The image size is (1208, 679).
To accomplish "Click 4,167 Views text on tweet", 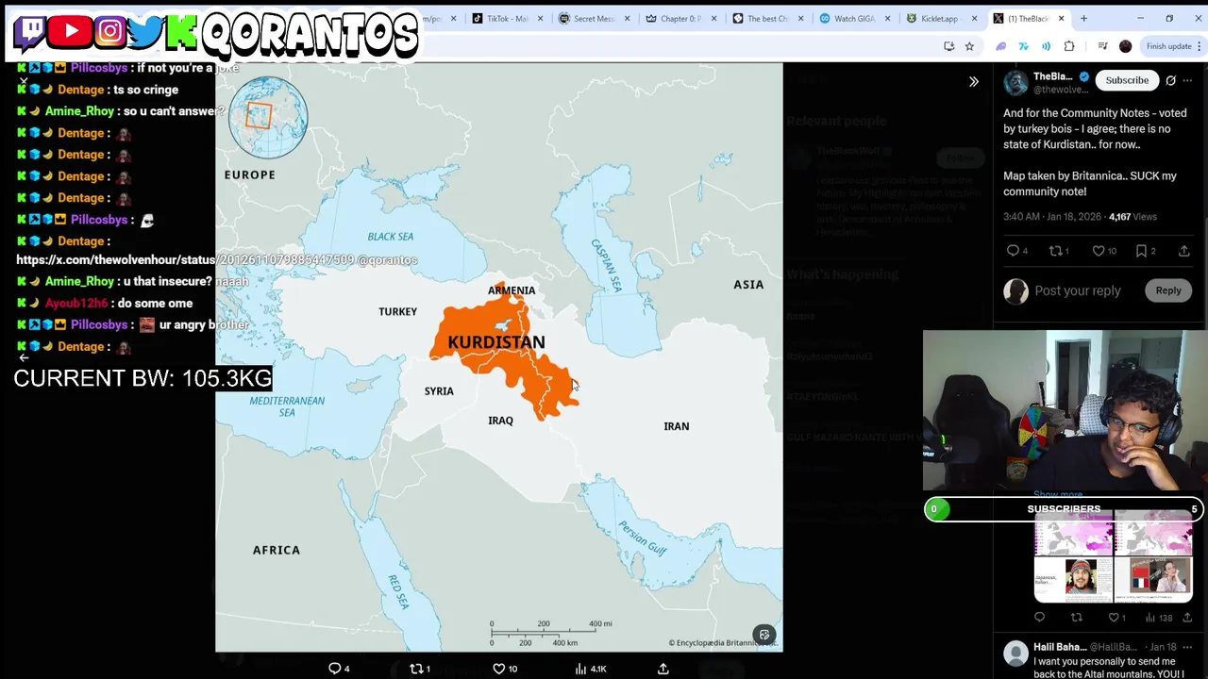I will tap(1132, 217).
